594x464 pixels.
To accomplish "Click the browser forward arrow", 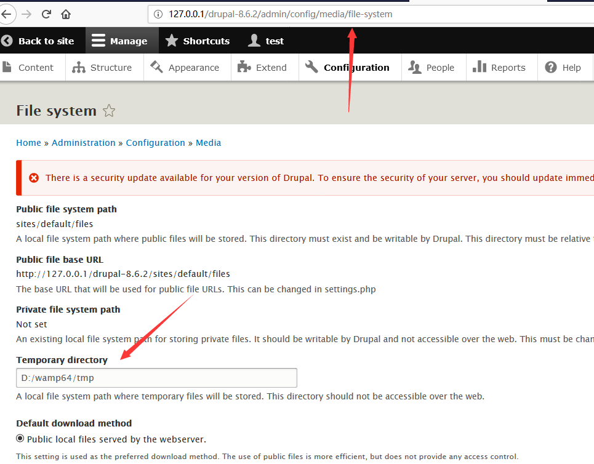I will pos(26,14).
